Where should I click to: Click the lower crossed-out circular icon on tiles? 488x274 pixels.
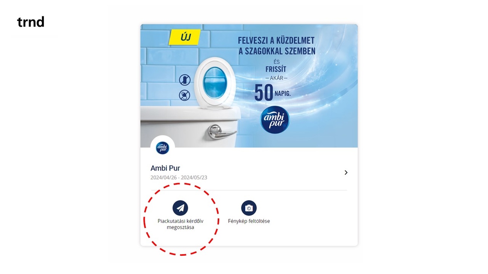coord(185,95)
